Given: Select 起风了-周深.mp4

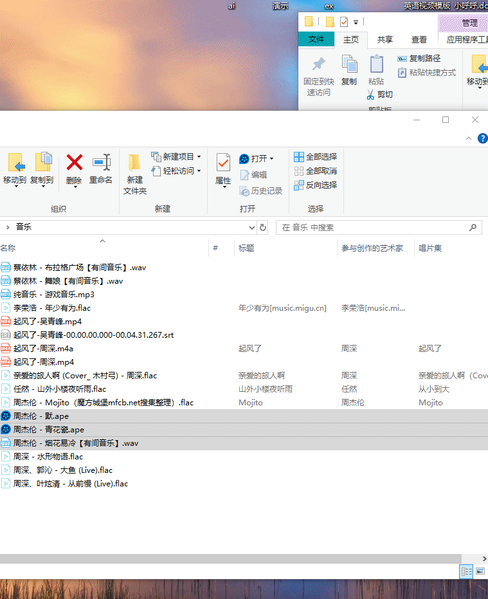Looking at the screenshot, I should 44,362.
